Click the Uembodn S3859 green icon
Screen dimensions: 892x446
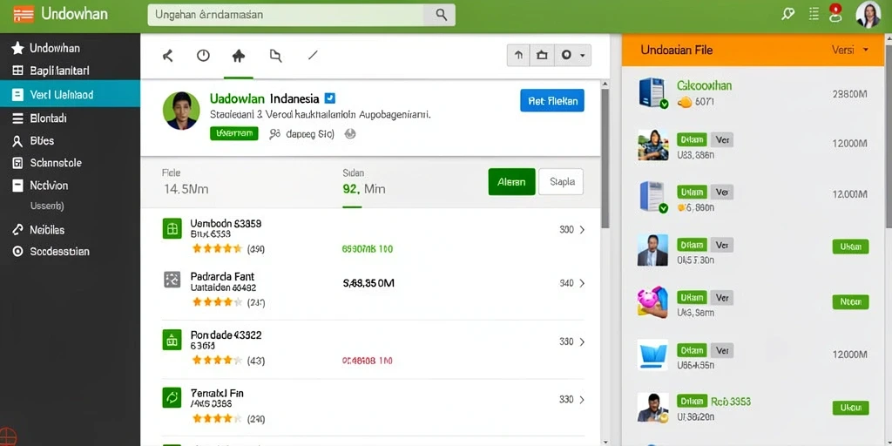[172, 228]
